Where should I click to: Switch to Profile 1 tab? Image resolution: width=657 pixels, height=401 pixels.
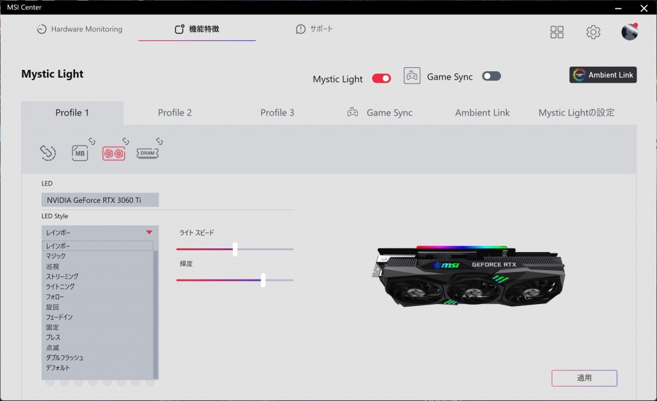pos(72,113)
